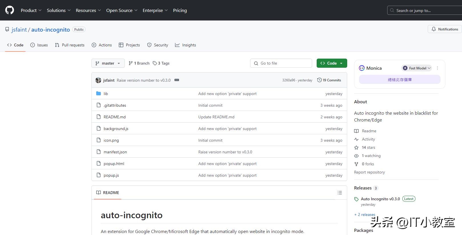The image size is (462, 235).
Task: Switch to the Projects tab
Action: point(129,45)
